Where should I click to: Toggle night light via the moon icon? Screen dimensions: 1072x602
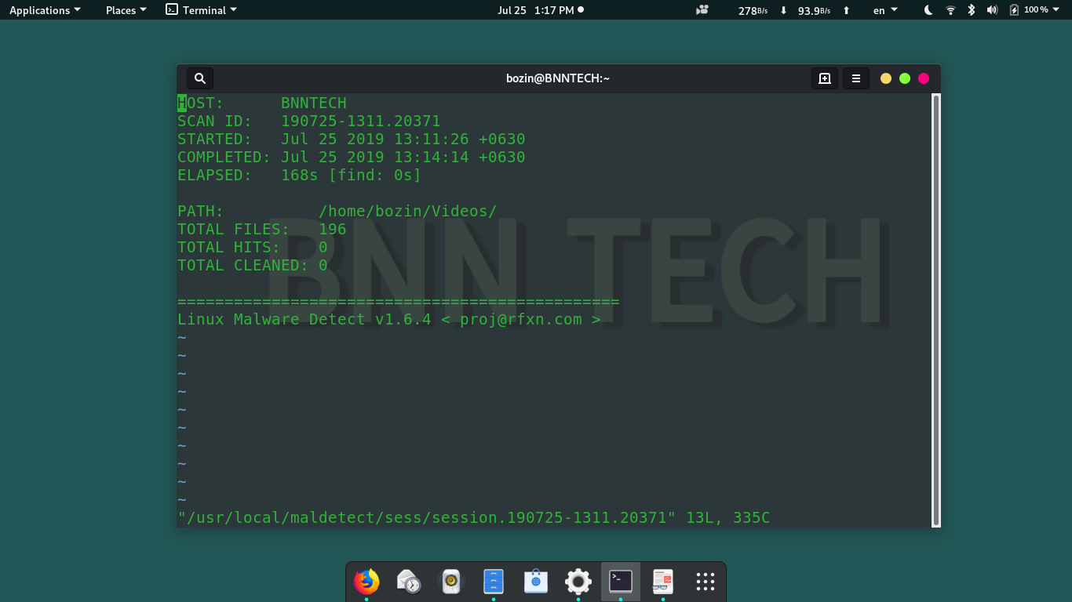927,10
